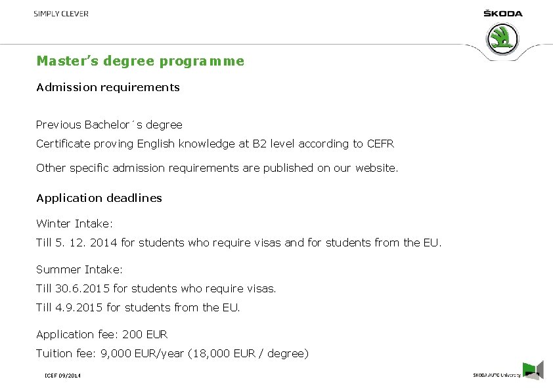Click the Tuition fee 9,000 EUR/year line
553x390 pixels.
pos(172,353)
